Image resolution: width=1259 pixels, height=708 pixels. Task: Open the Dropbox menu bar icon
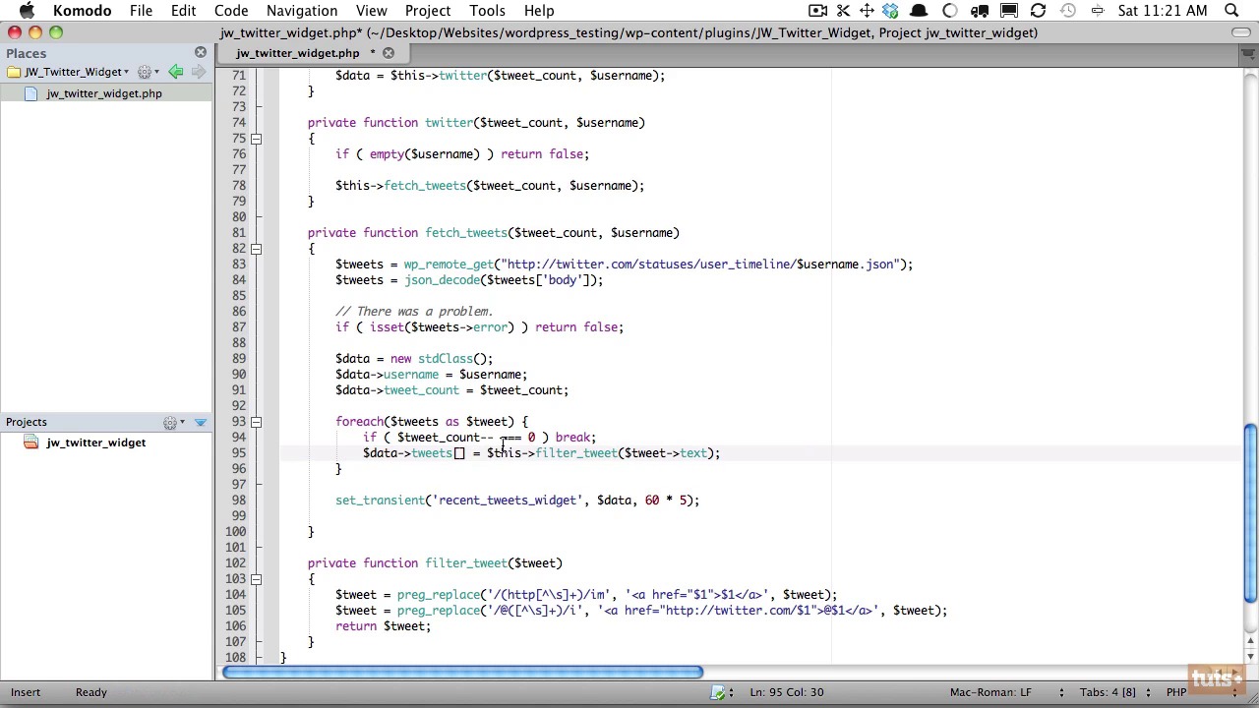pyautogui.click(x=890, y=11)
